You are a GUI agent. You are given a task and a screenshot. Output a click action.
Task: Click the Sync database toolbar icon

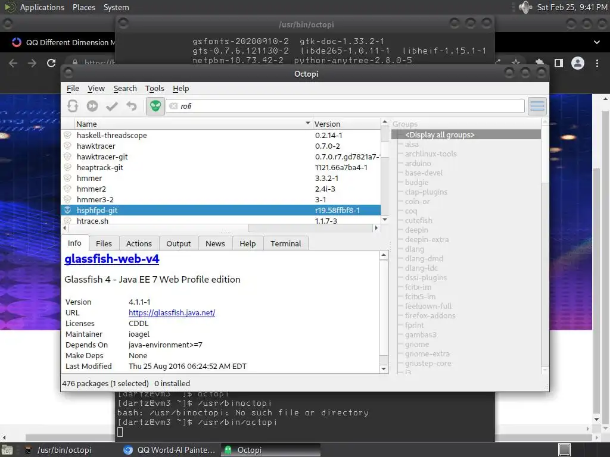tap(73, 106)
